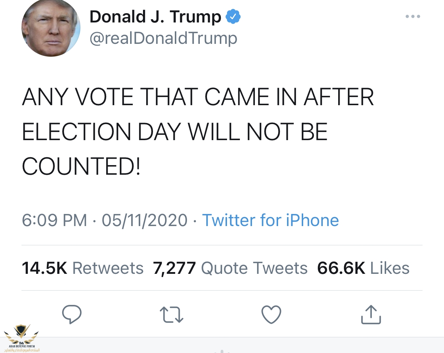Click the blue verified badge
444x353 pixels.
[233, 17]
